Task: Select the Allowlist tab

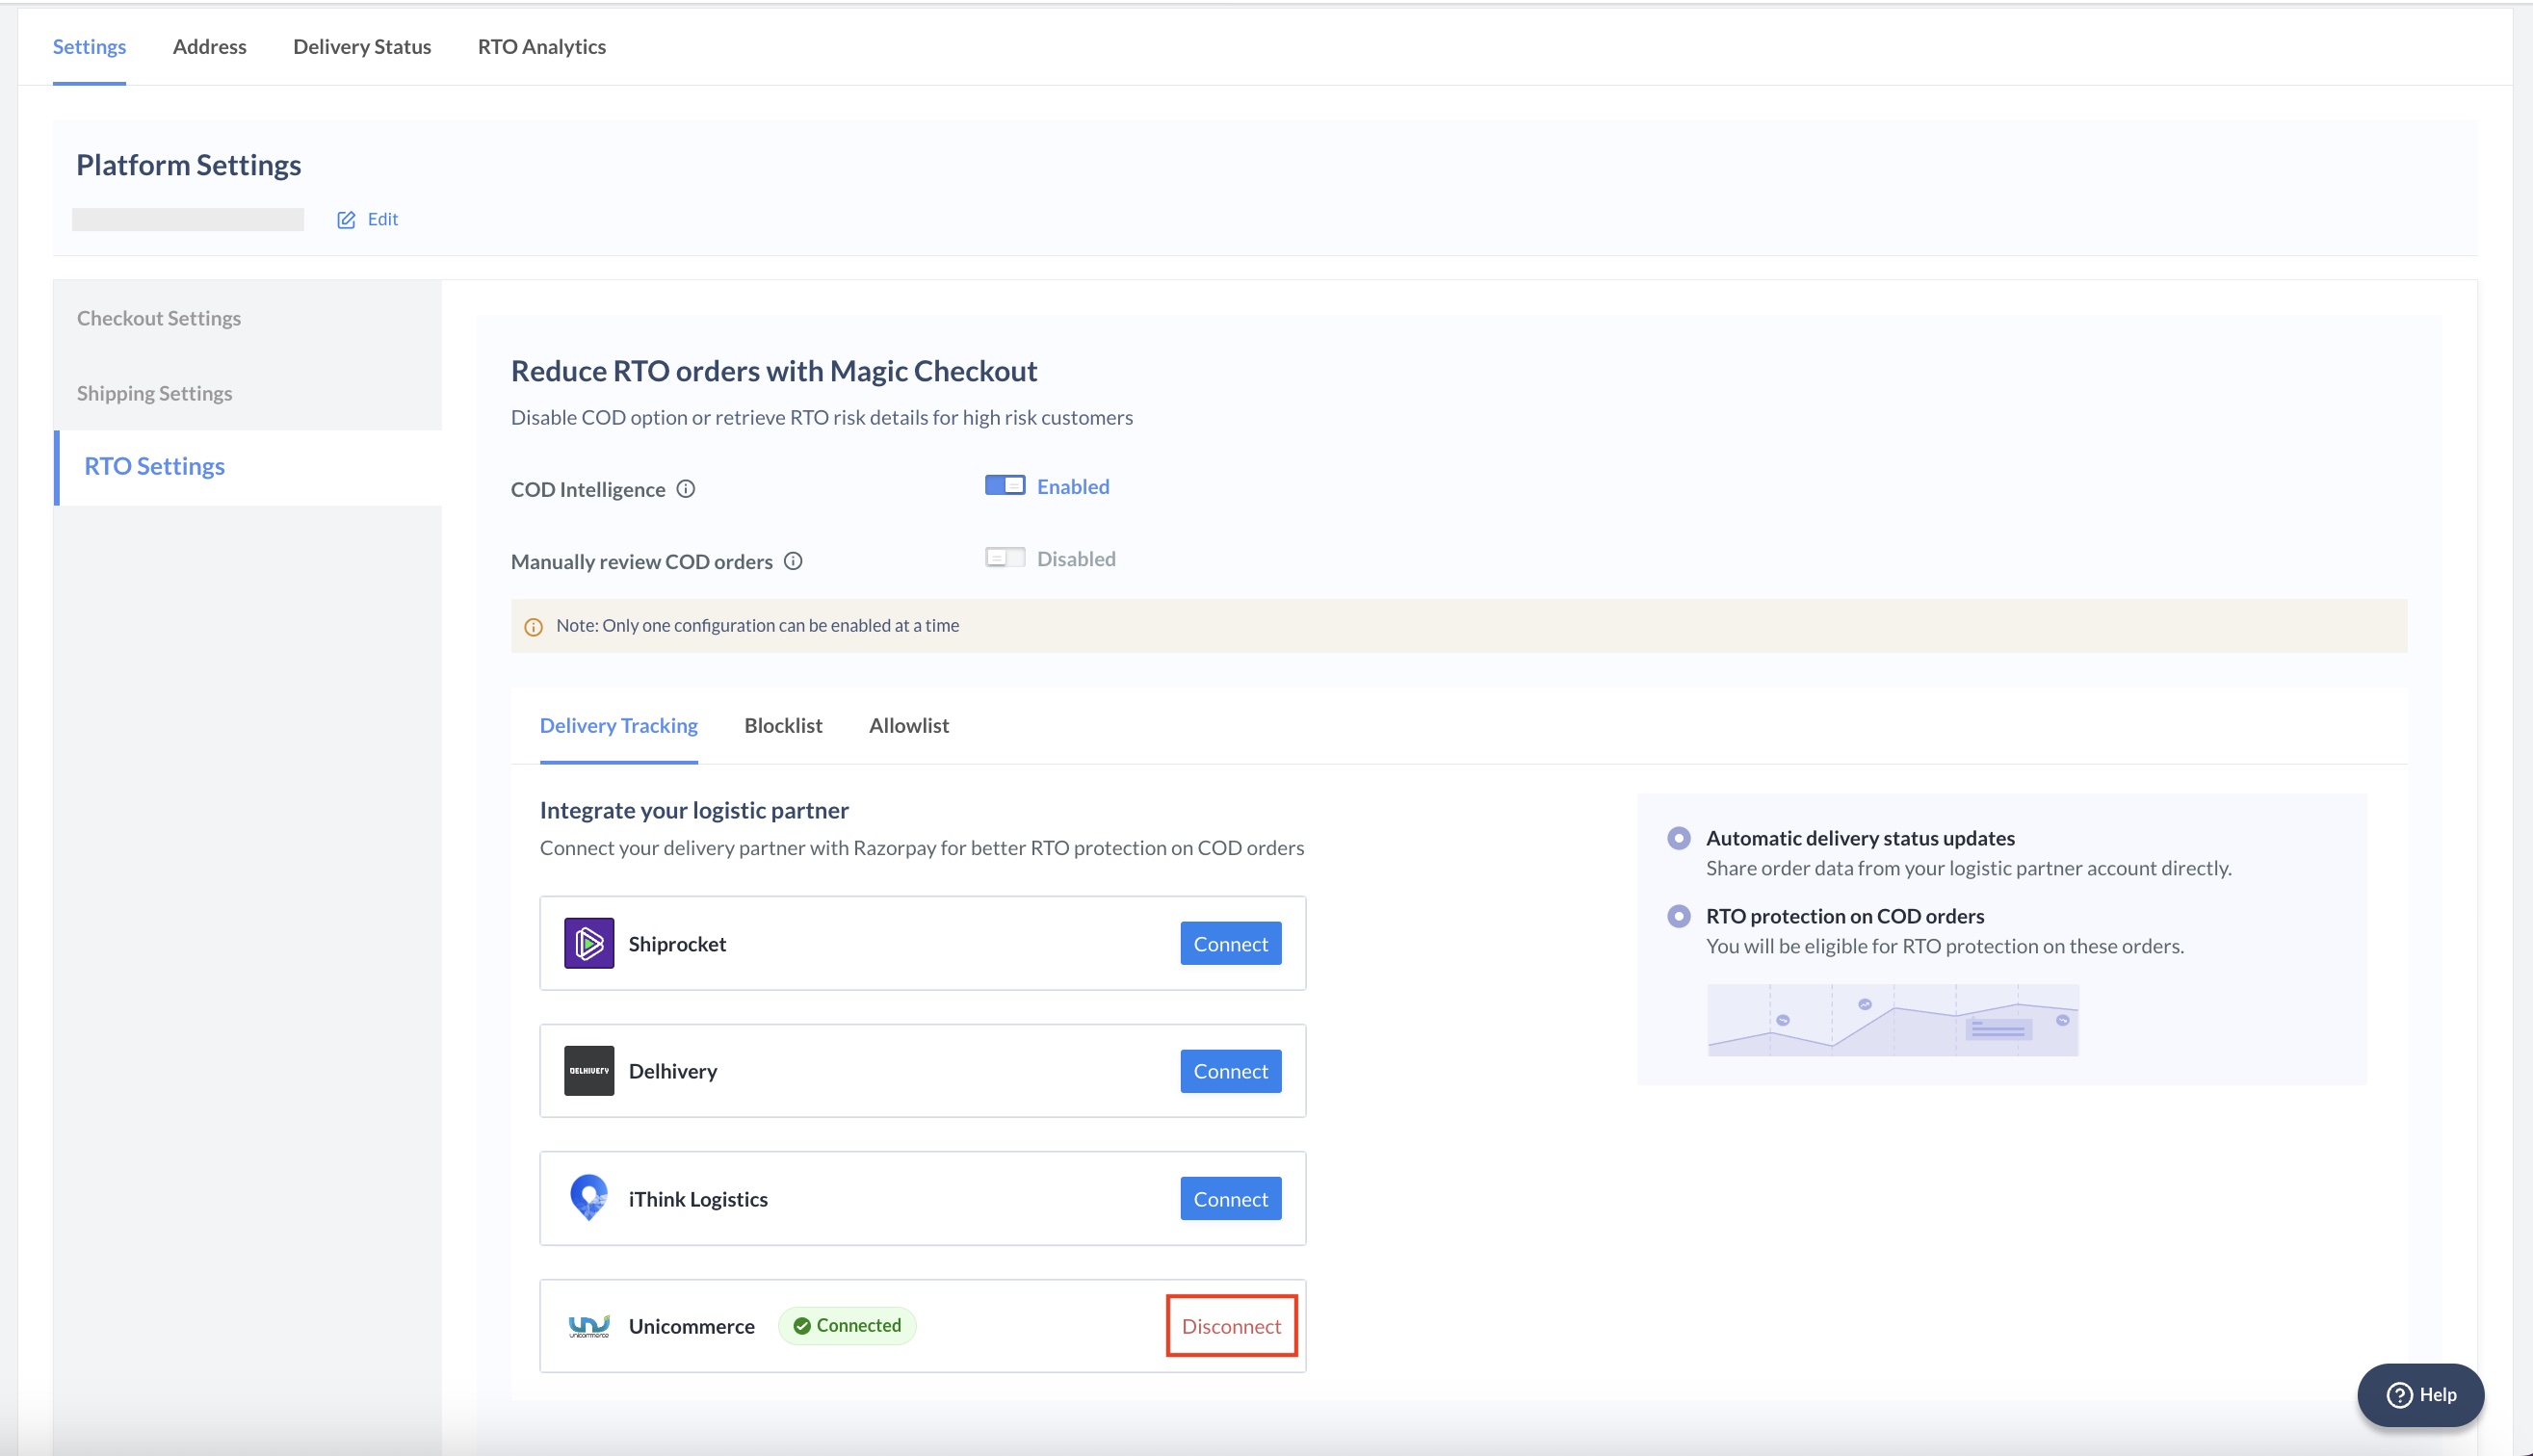Action: (x=908, y=725)
